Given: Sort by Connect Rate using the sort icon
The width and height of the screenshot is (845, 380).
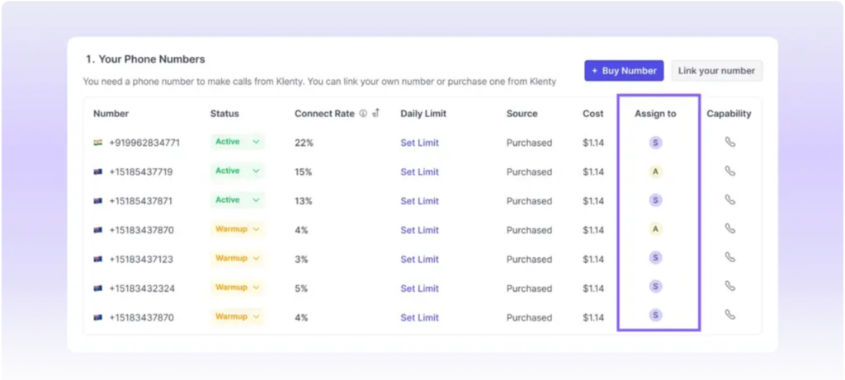Looking at the screenshot, I should [375, 114].
